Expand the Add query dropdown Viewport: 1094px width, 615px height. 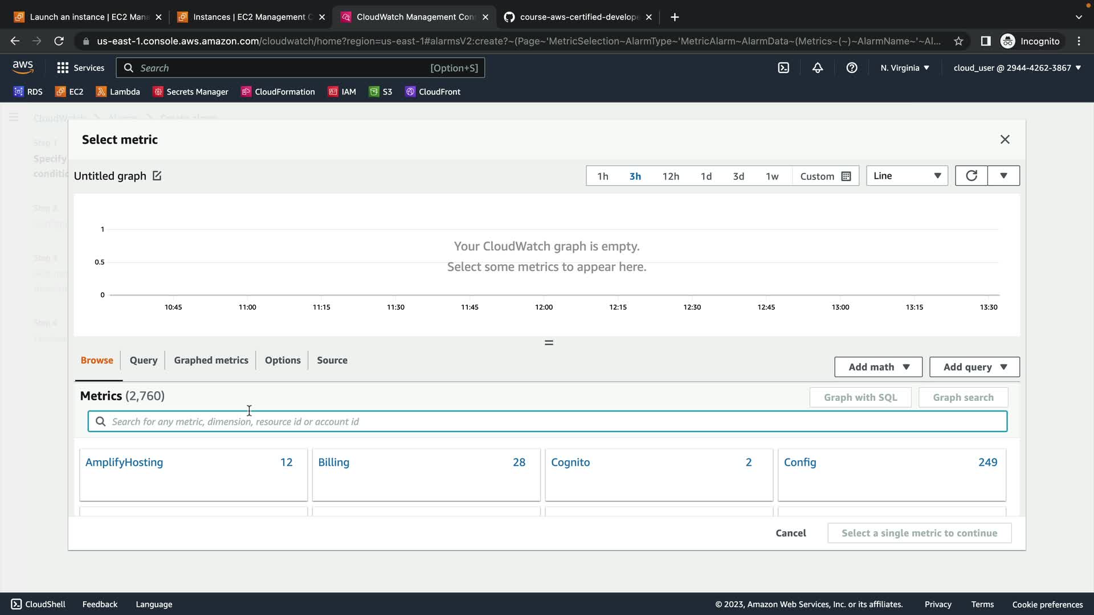(x=974, y=367)
